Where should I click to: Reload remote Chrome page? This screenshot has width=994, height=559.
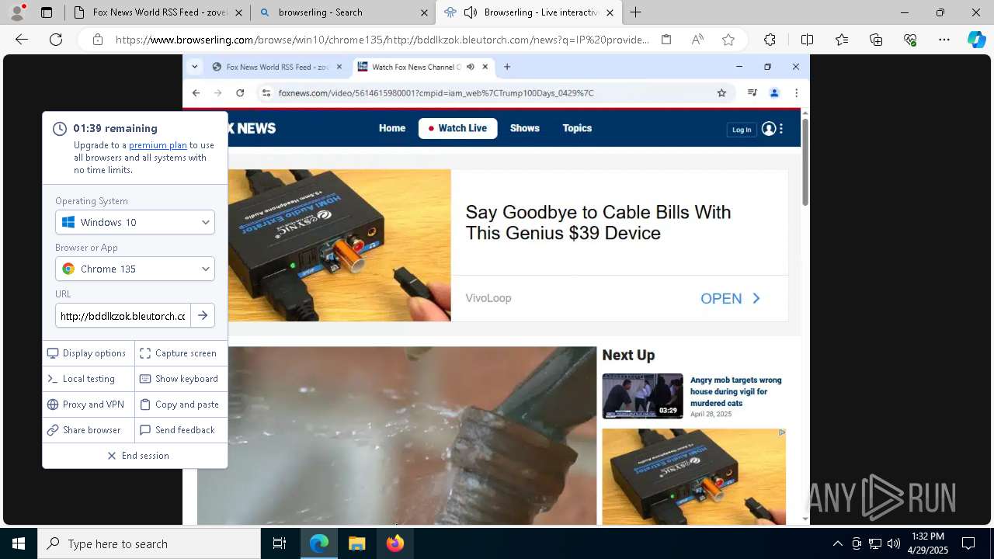coord(240,93)
